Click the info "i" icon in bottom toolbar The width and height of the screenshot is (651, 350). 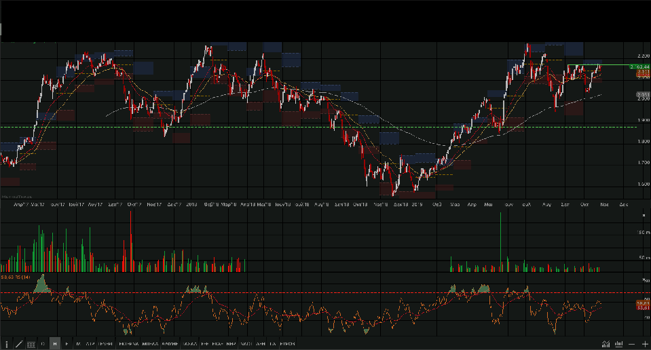click(x=7, y=344)
